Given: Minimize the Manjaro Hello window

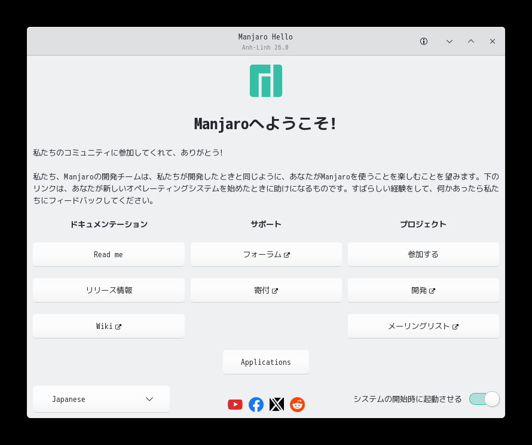Looking at the screenshot, I should pos(450,41).
